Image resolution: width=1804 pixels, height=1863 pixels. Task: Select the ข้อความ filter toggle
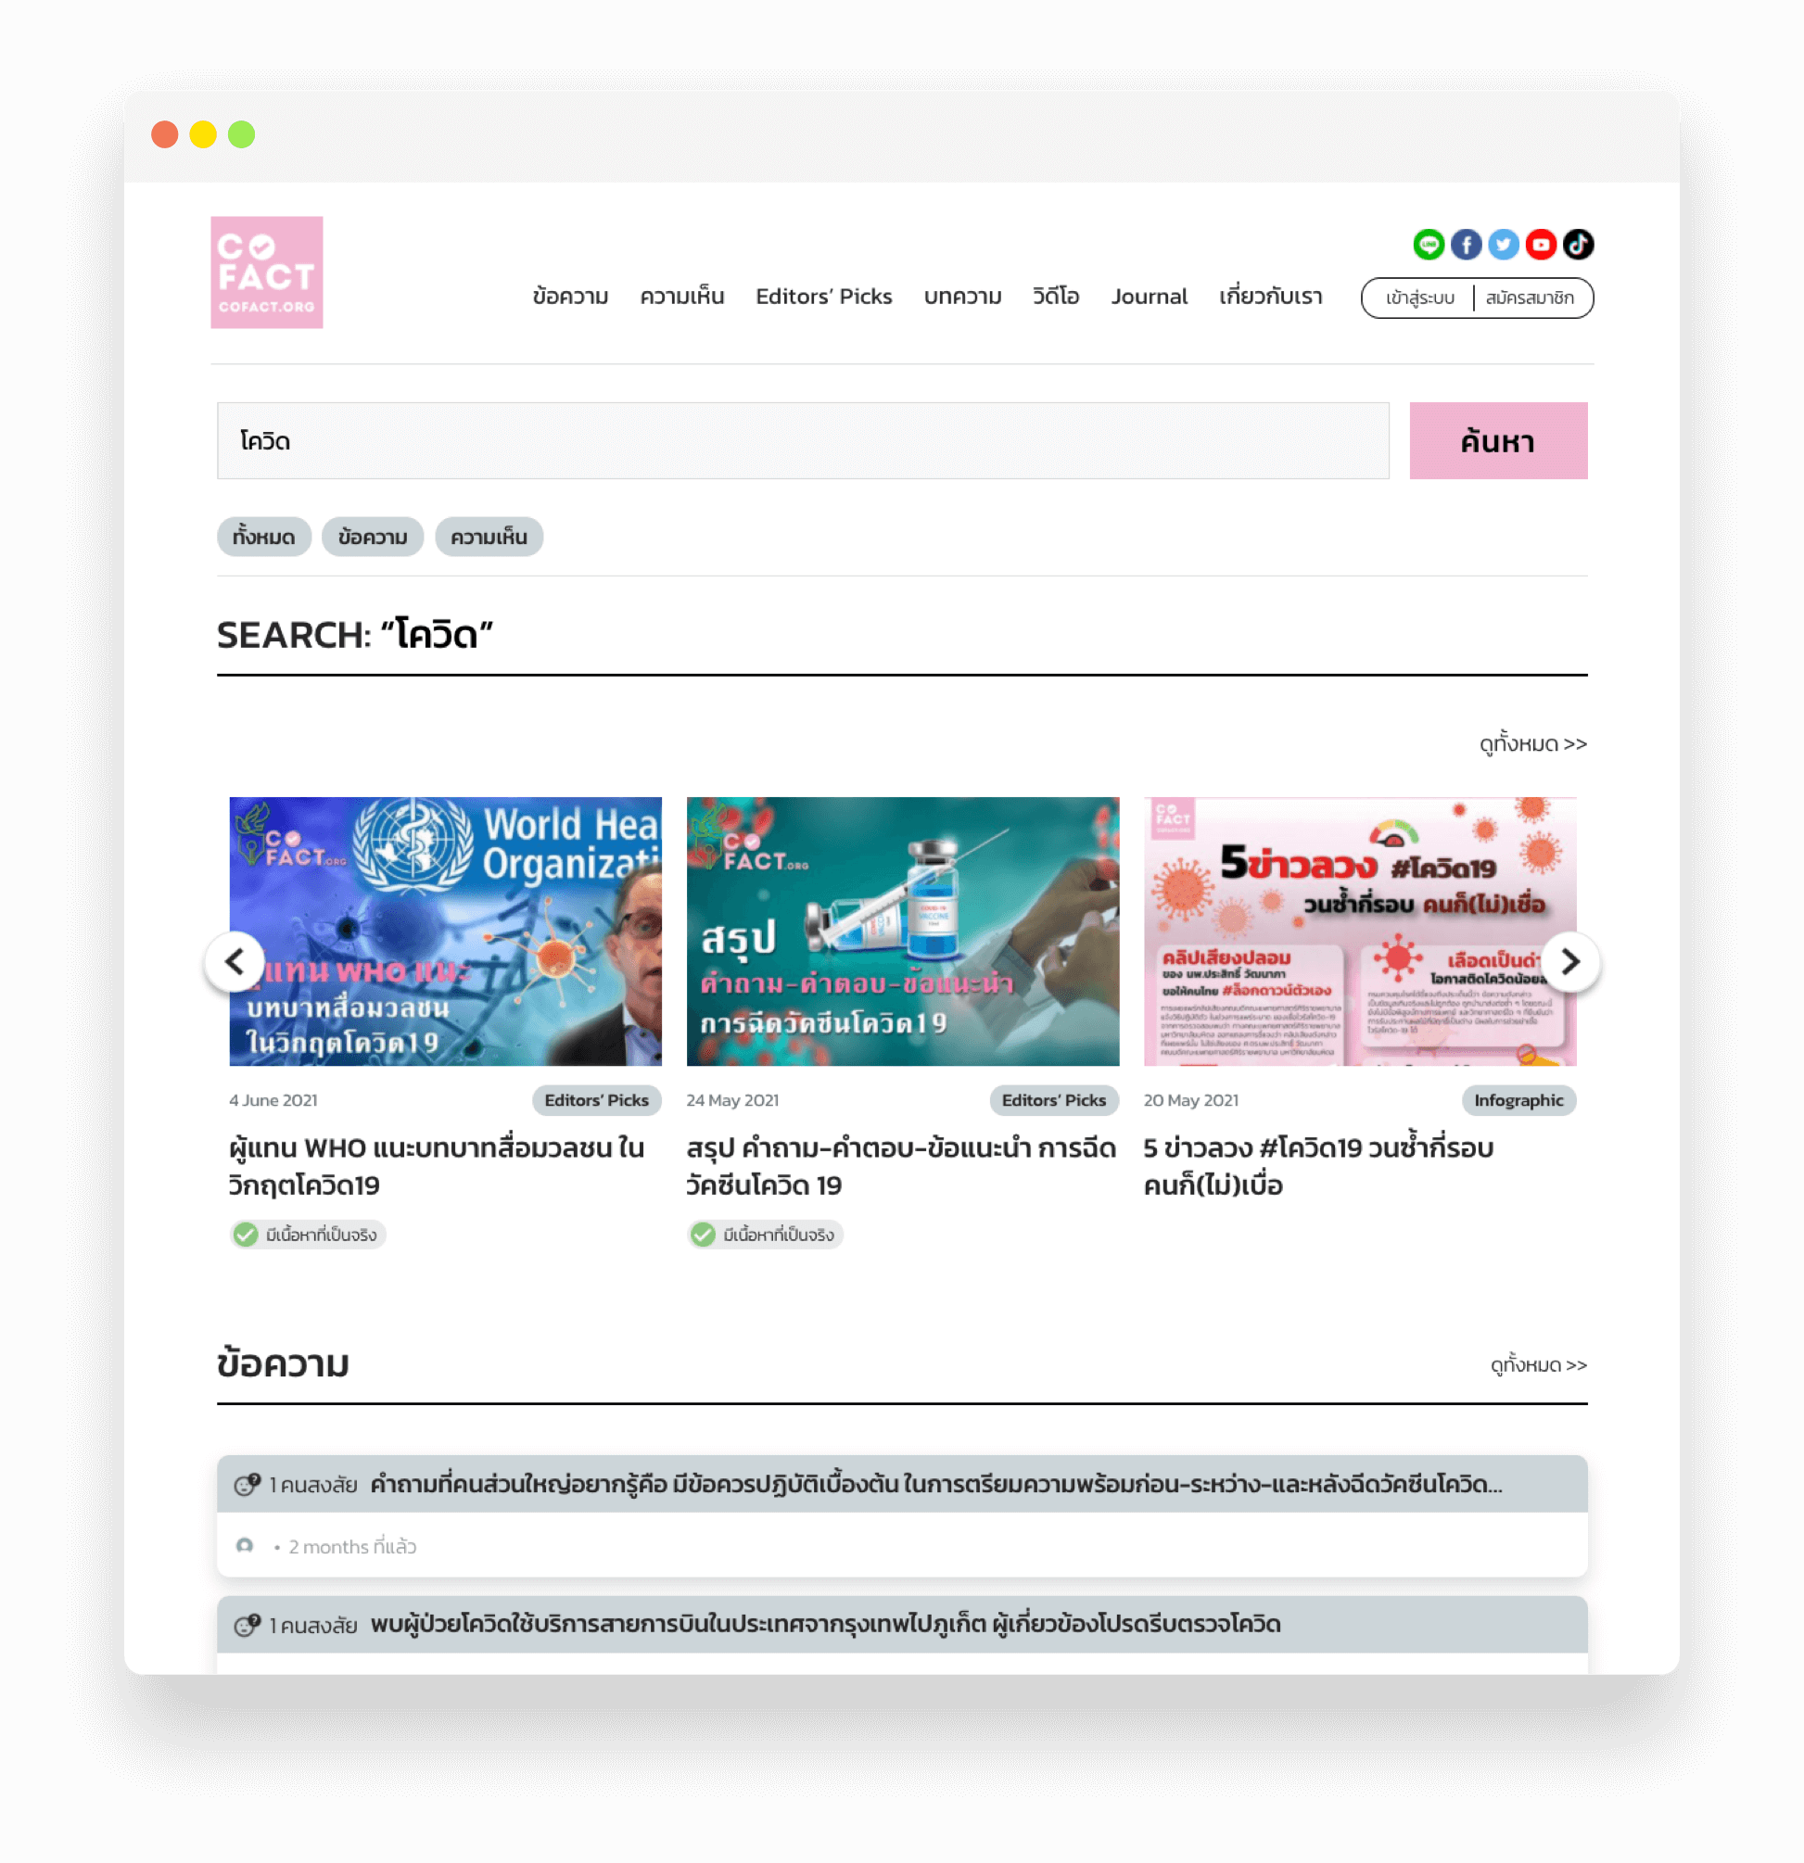point(373,536)
